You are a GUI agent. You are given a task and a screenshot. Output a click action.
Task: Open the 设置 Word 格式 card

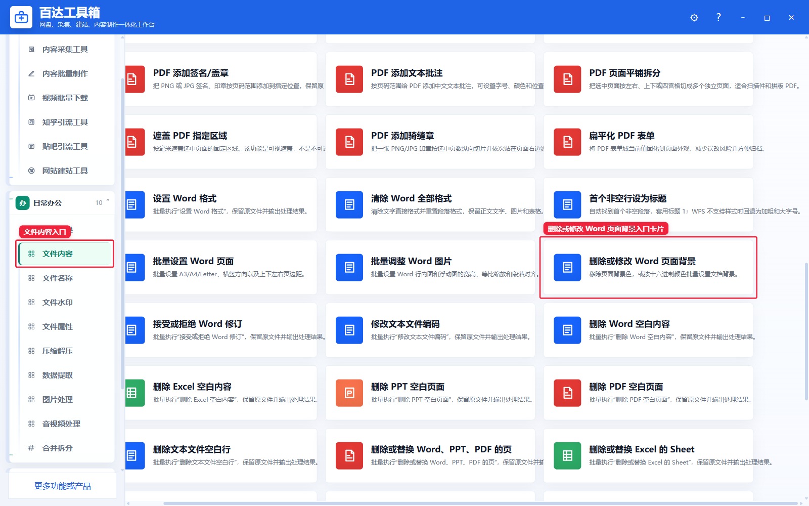point(221,204)
